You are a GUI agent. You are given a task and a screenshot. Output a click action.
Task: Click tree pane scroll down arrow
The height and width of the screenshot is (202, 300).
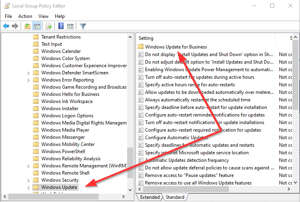point(130,190)
